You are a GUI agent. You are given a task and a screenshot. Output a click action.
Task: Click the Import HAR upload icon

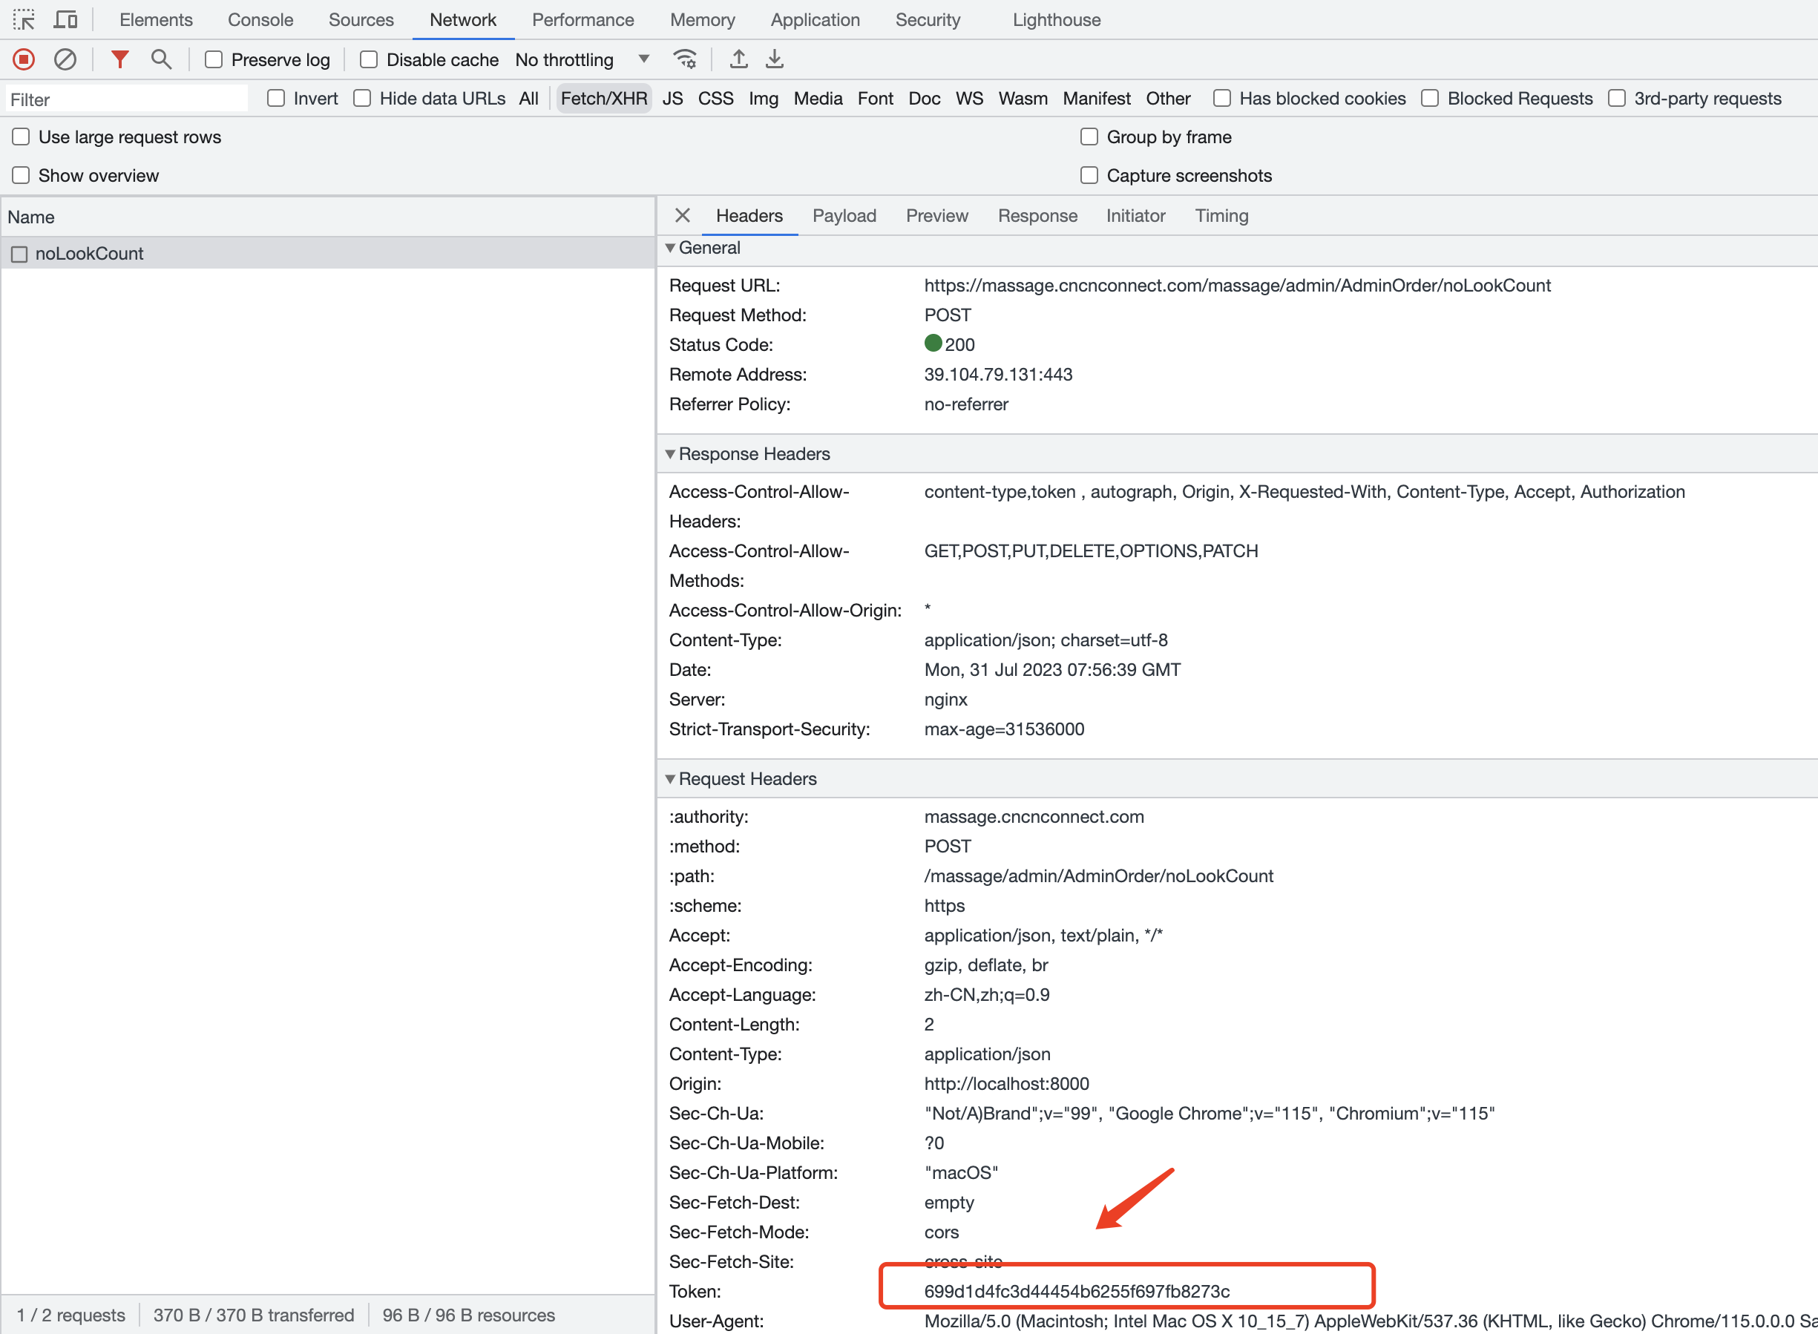point(738,59)
